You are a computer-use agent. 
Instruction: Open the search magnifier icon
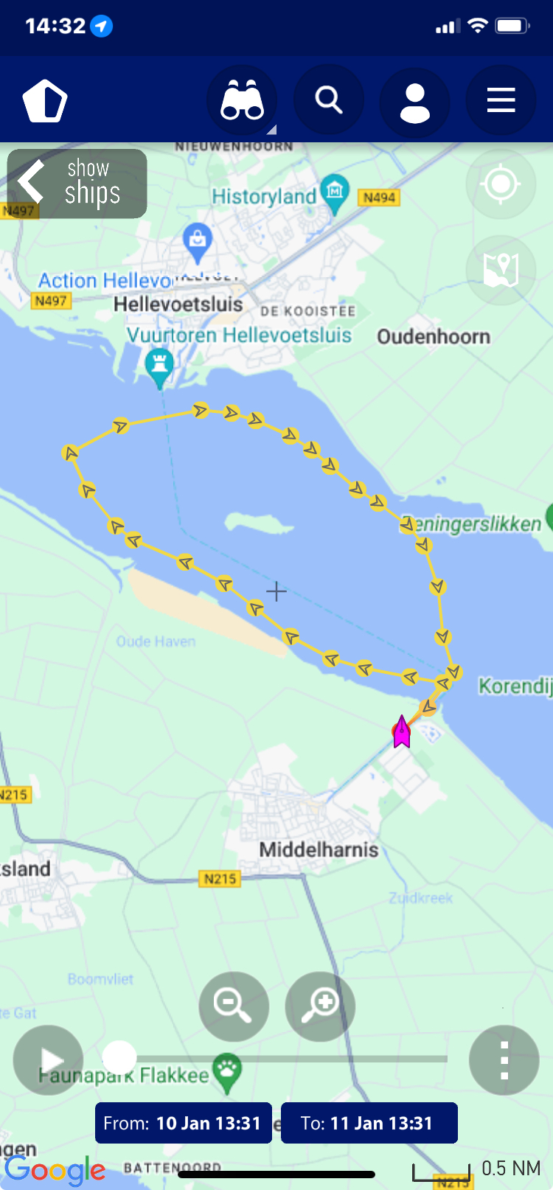329,100
